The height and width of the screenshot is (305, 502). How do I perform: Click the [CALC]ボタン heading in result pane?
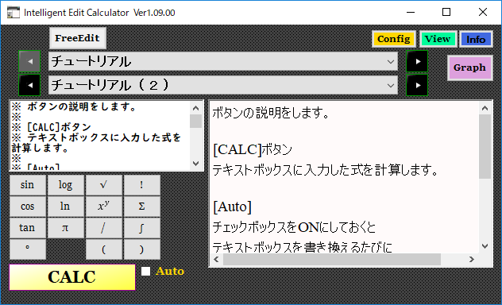click(253, 149)
